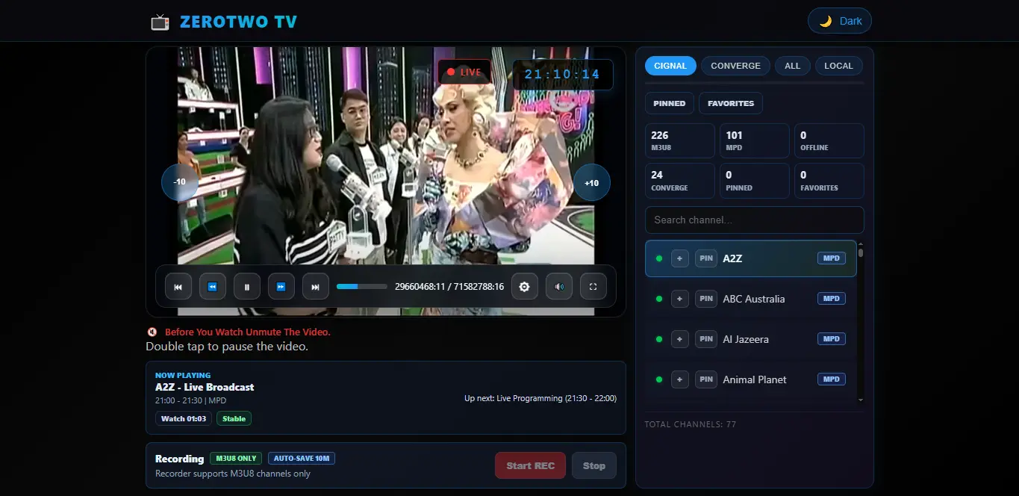Jump ahead using the +10 circle button
Viewport: 1019px width, 496px height.
pos(592,182)
